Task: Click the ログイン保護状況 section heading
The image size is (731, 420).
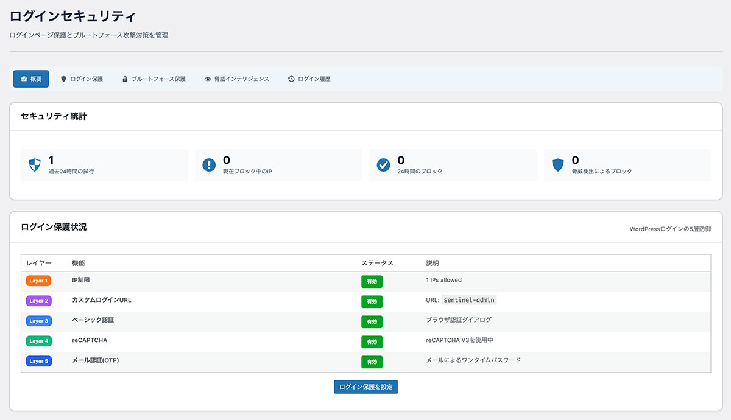Action: tap(54, 227)
